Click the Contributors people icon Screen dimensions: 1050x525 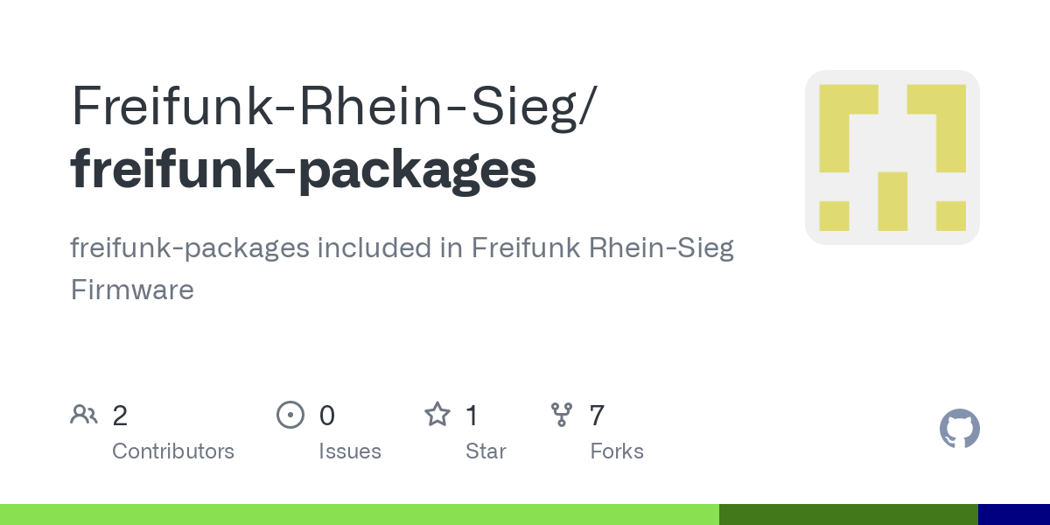[x=84, y=415]
